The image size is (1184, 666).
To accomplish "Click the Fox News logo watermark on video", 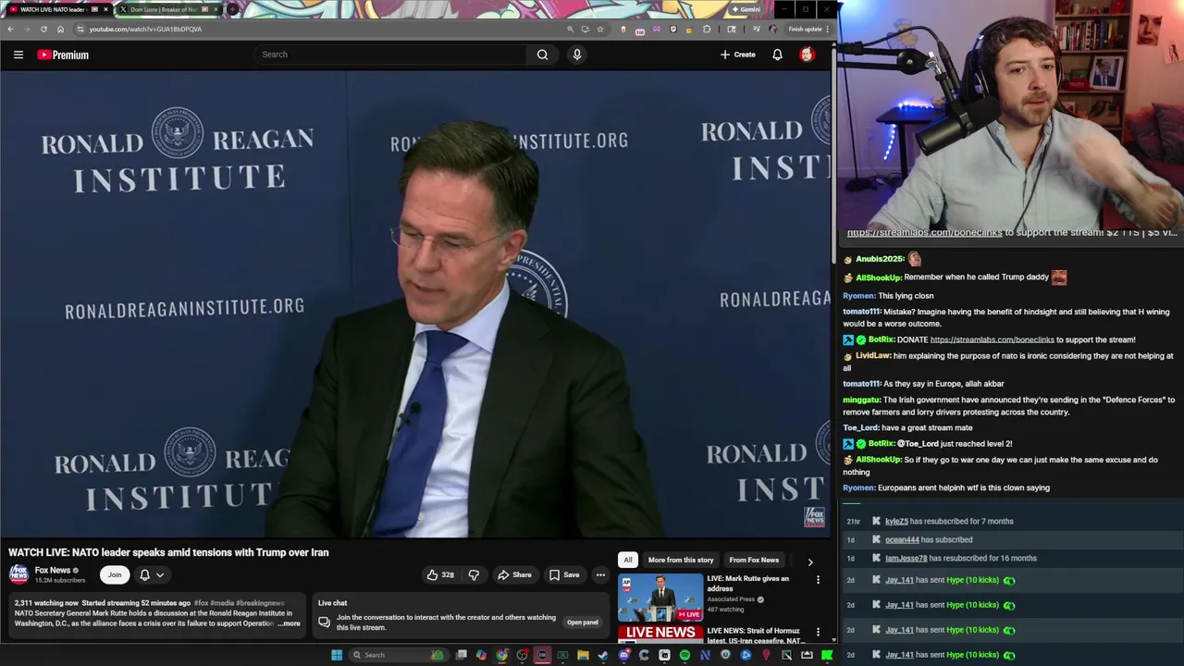I will [x=814, y=517].
